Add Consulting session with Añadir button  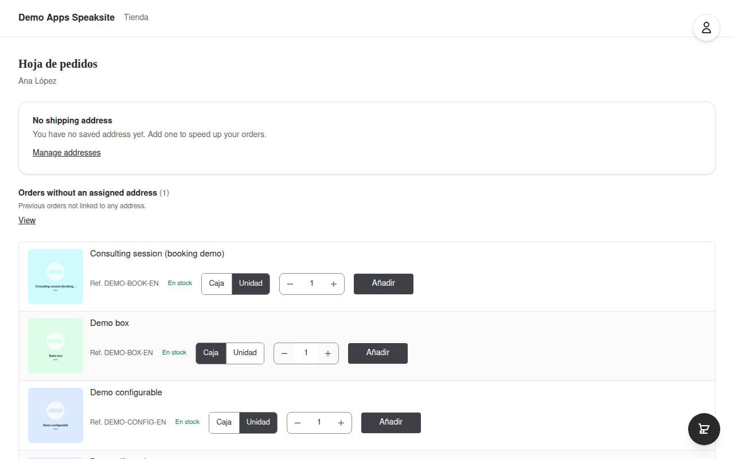pos(384,283)
